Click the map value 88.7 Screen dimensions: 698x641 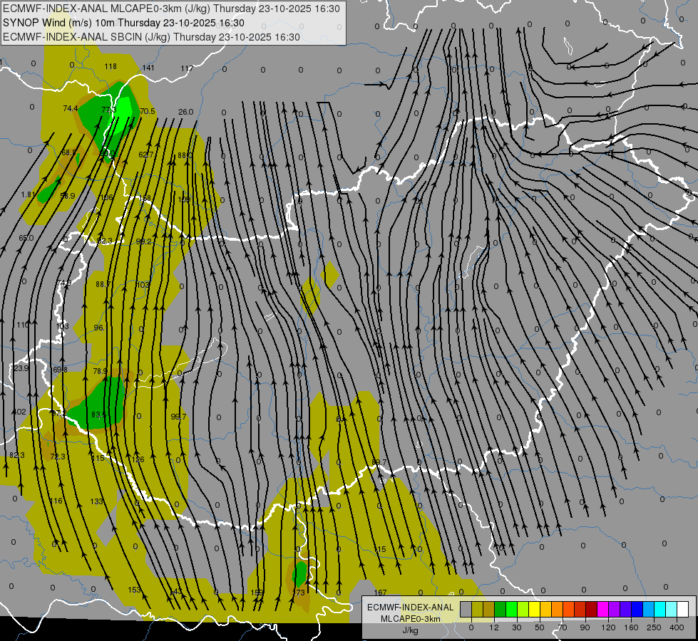[x=103, y=284]
